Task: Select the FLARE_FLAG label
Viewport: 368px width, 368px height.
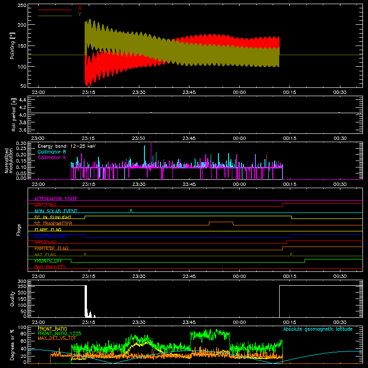Action: click(x=48, y=230)
